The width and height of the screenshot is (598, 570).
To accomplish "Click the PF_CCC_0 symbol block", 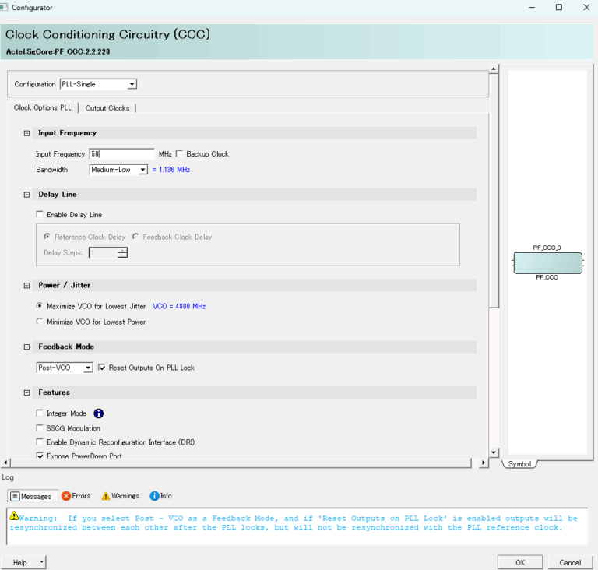I will (x=547, y=263).
